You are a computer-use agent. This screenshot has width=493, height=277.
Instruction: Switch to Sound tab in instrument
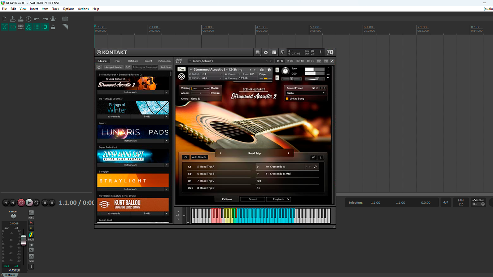[x=253, y=199]
